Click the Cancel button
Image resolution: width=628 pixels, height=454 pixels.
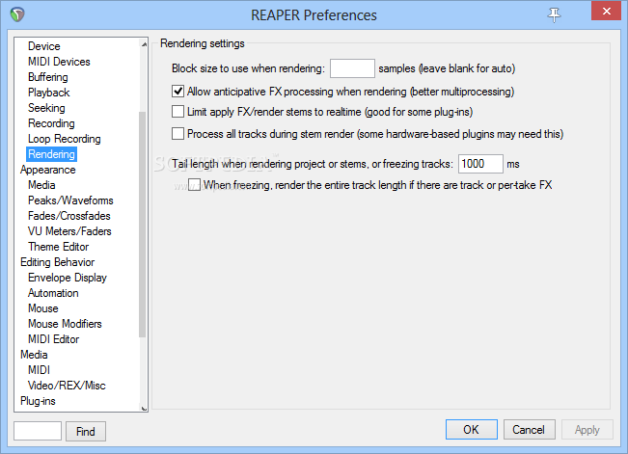[x=529, y=430]
